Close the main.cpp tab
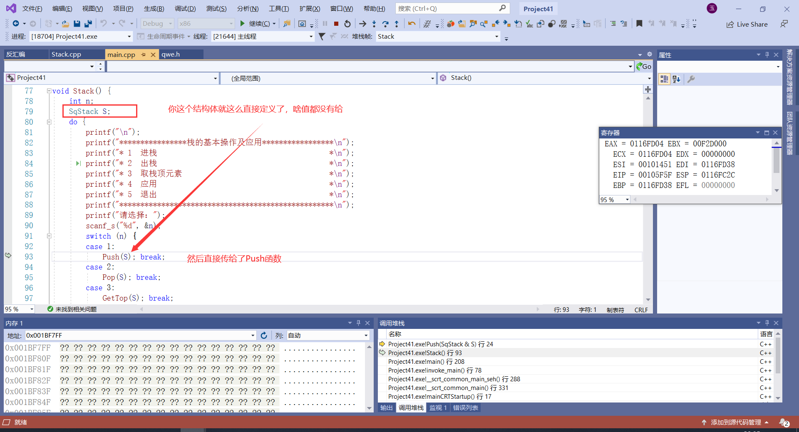Viewport: 799px width, 432px height. tap(153, 54)
